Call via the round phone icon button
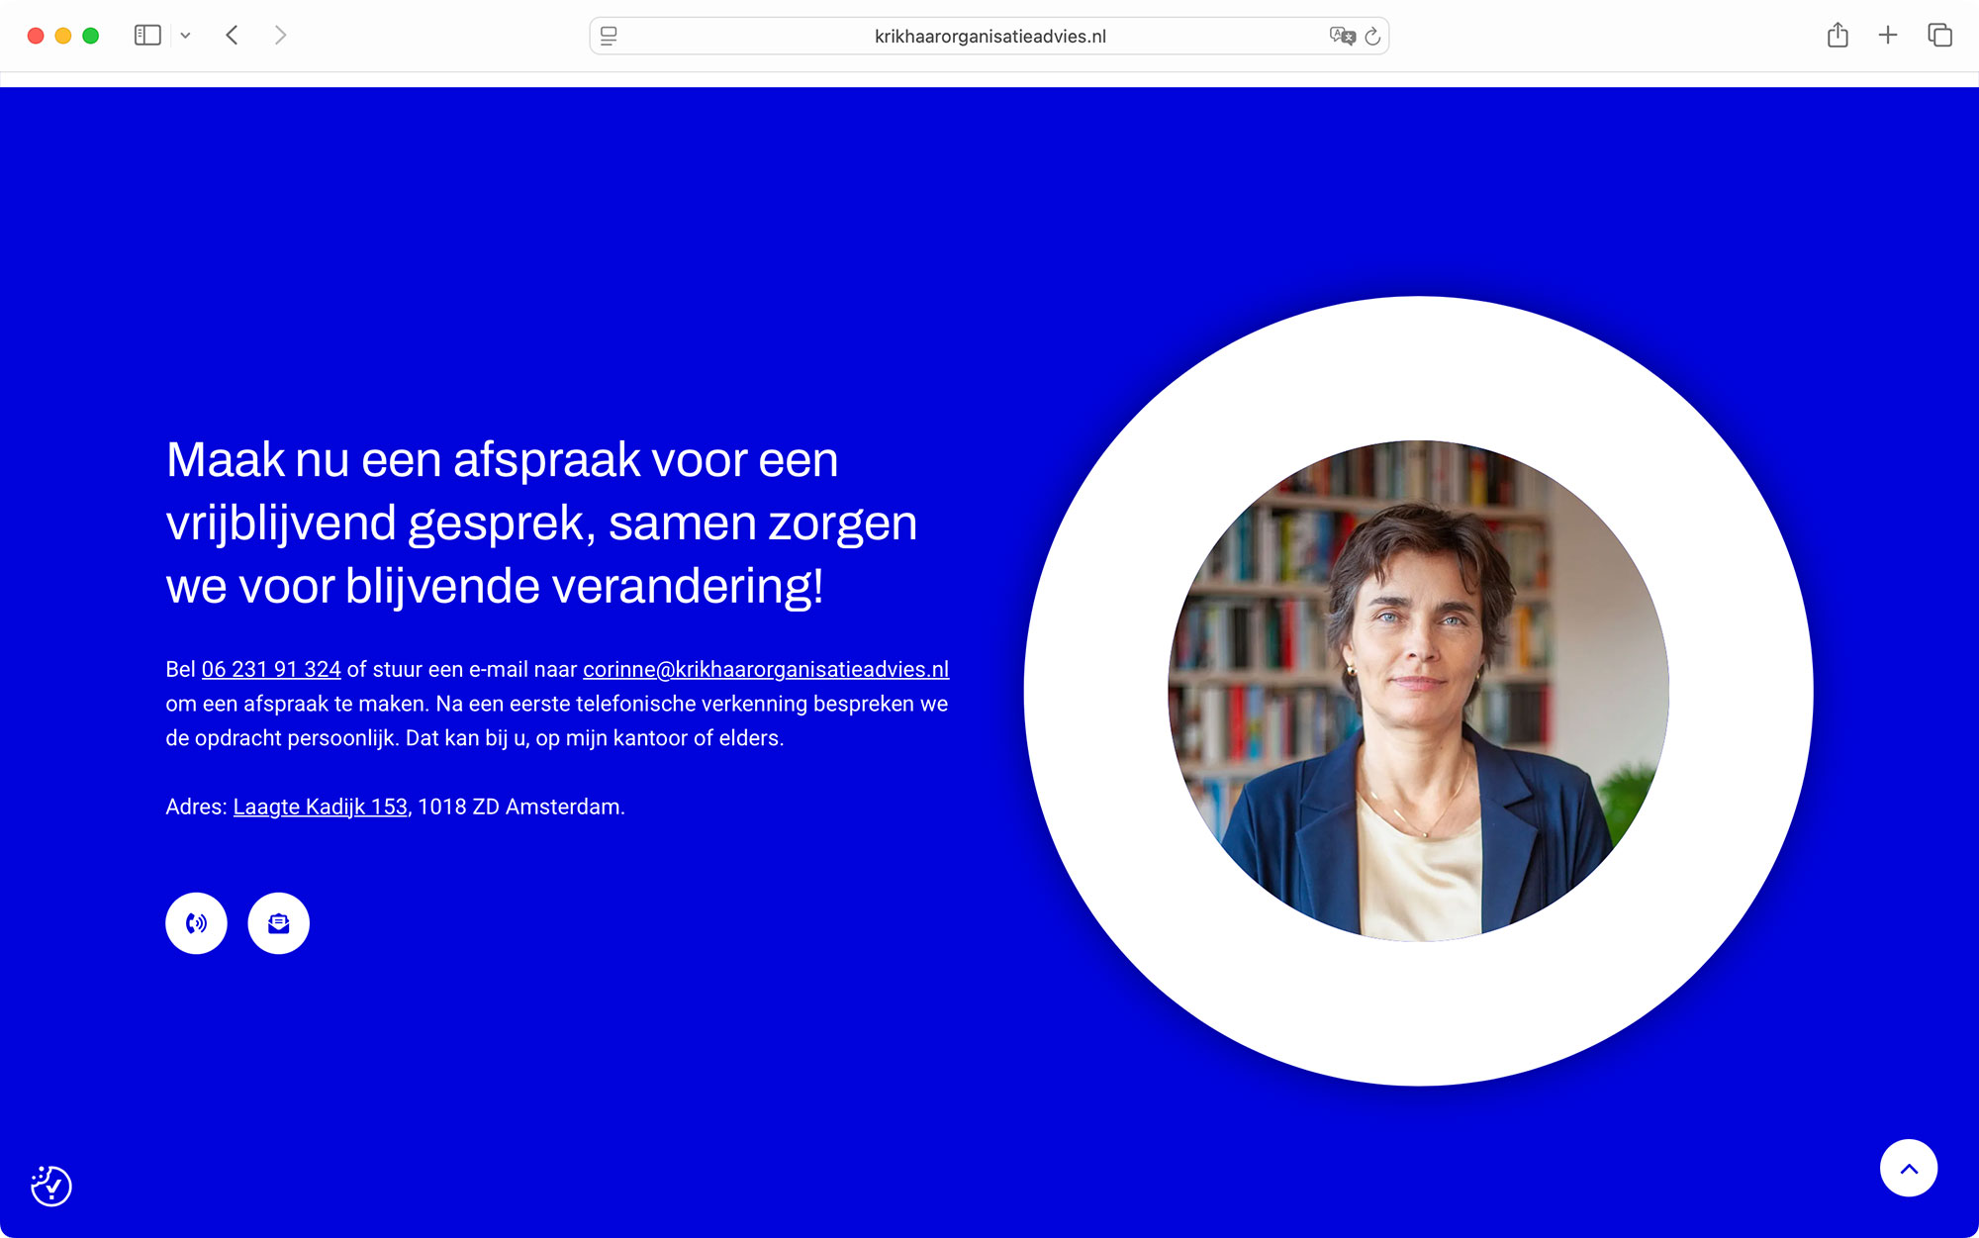The image size is (1979, 1238). pyautogui.click(x=195, y=922)
